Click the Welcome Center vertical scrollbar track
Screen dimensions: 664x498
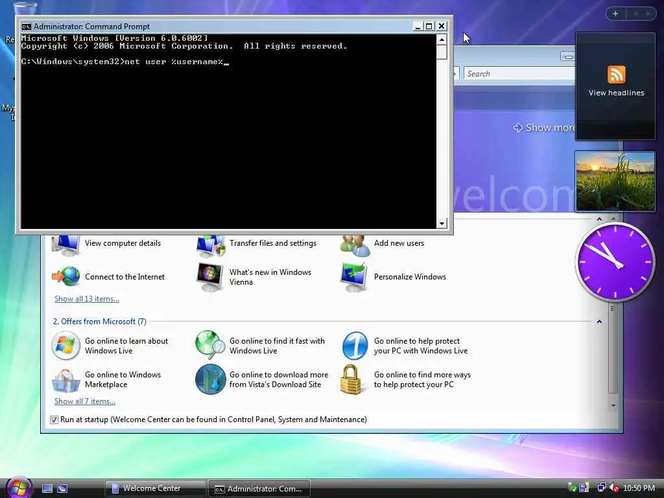click(x=613, y=351)
